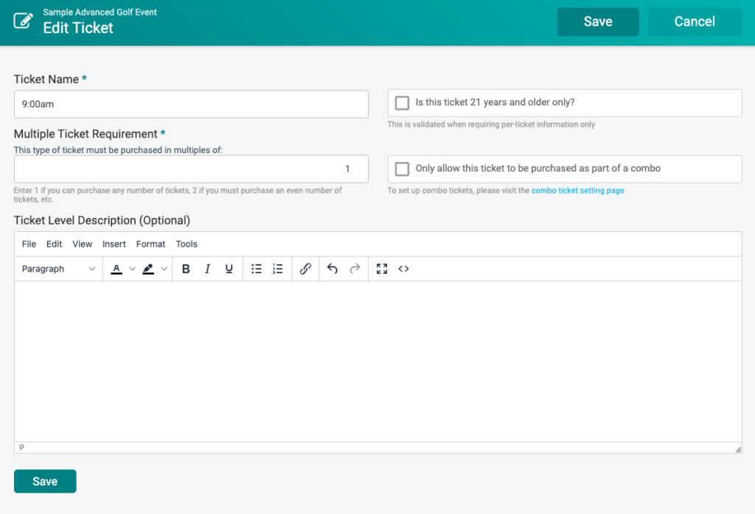Click the Ticket Name input field
This screenshot has width=755, height=514.
191,105
